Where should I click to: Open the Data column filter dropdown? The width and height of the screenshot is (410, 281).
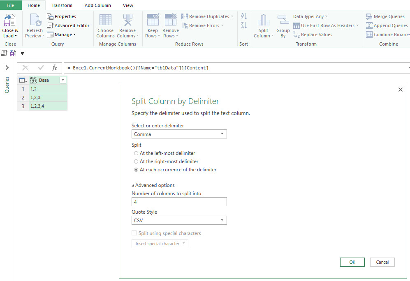pos(63,80)
